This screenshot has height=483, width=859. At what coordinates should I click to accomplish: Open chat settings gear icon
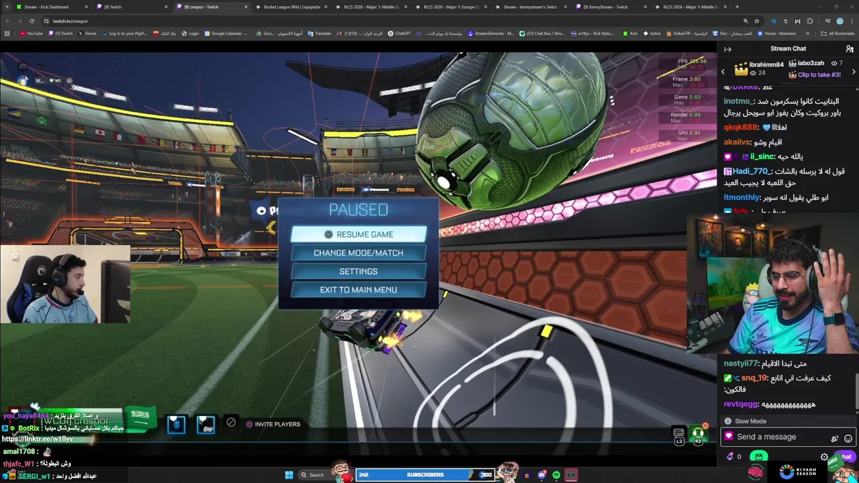point(825,457)
